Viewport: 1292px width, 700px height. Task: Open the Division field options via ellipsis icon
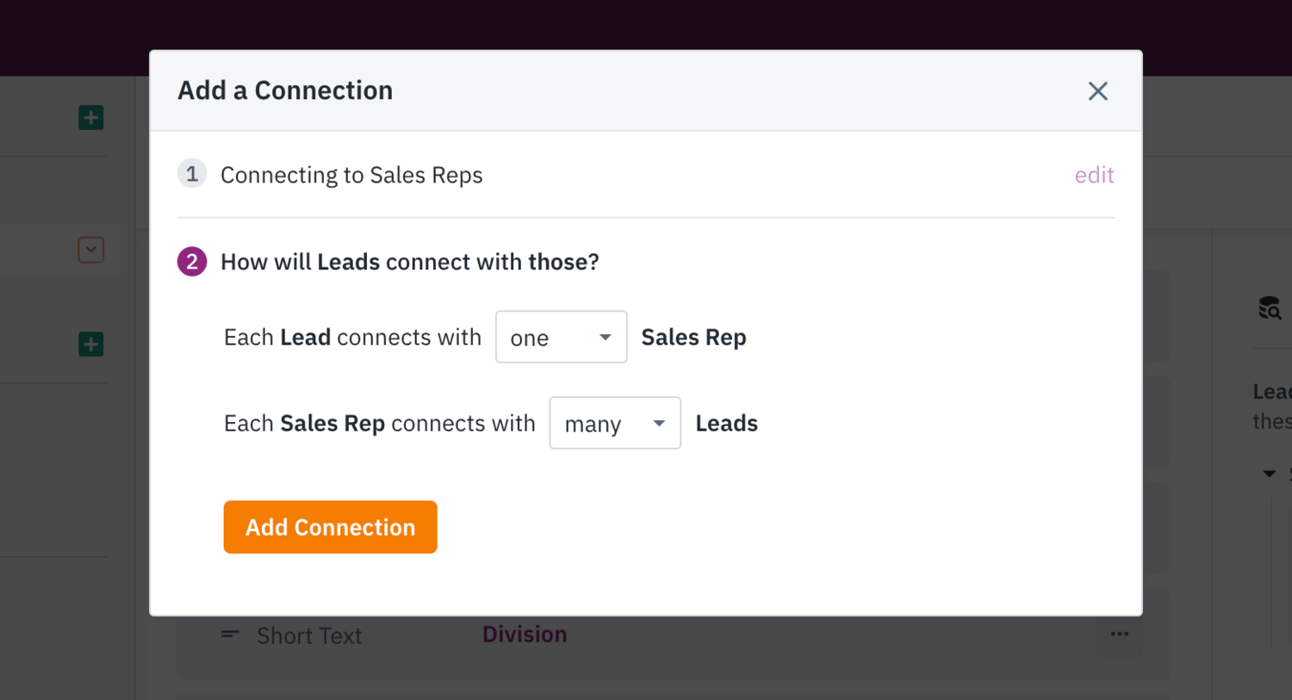coord(1119,634)
